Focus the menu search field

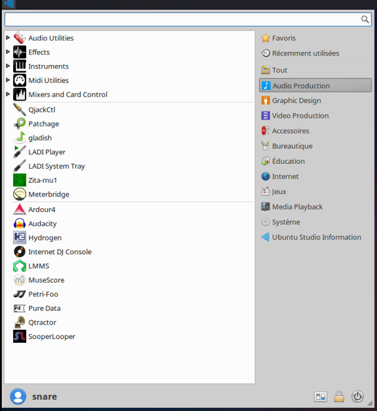(x=188, y=19)
